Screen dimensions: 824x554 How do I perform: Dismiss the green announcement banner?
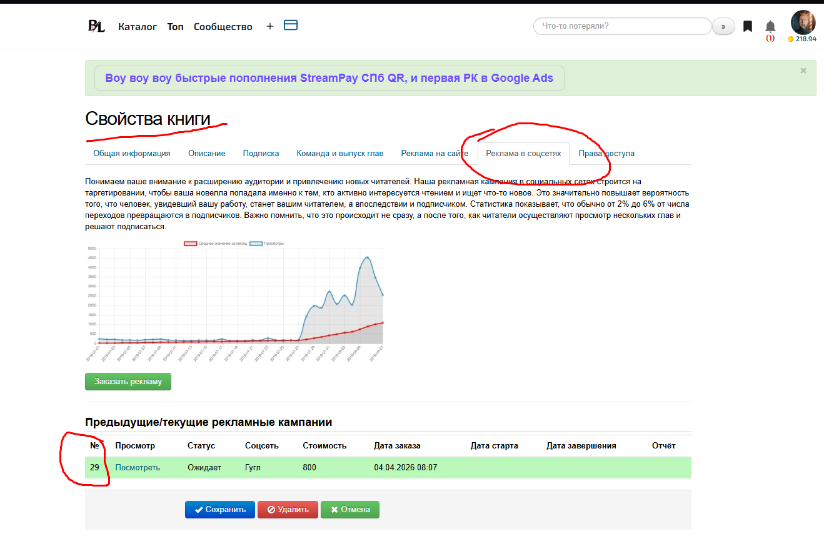803,71
